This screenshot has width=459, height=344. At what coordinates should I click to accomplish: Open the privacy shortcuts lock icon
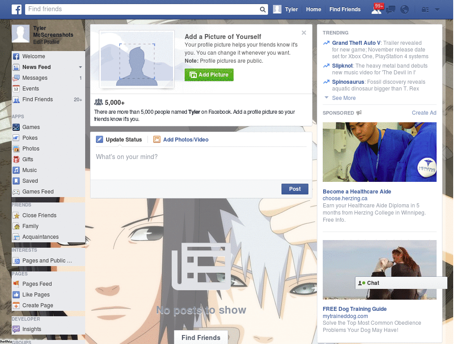425,10
